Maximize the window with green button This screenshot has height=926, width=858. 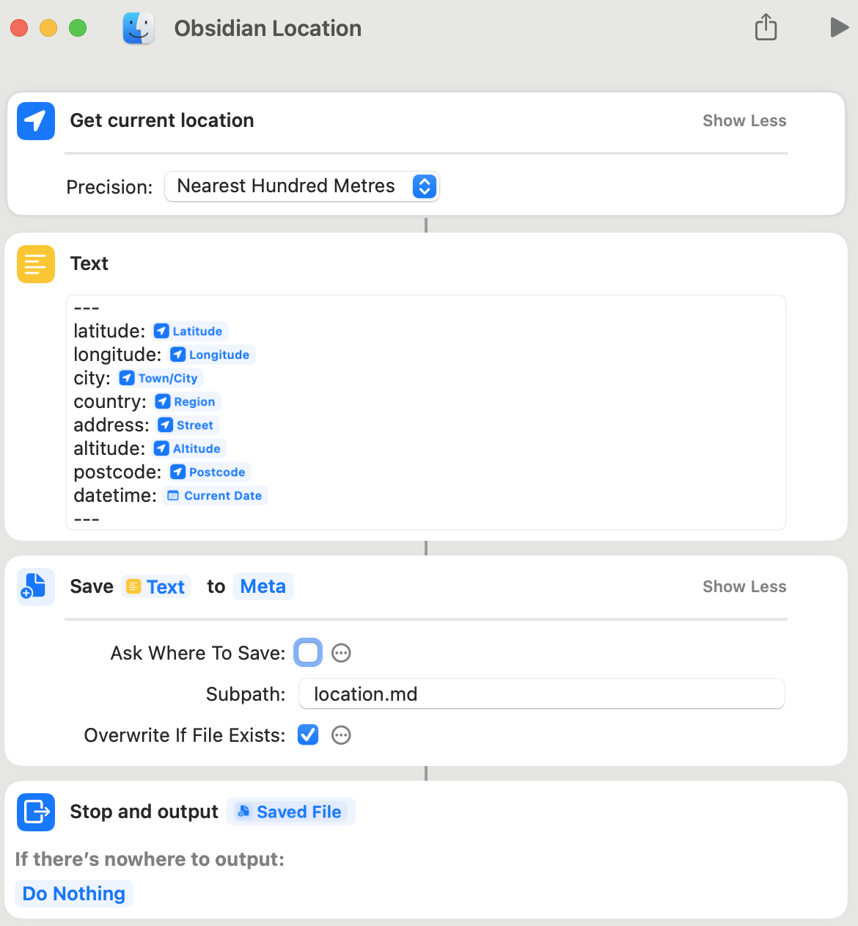pos(78,28)
